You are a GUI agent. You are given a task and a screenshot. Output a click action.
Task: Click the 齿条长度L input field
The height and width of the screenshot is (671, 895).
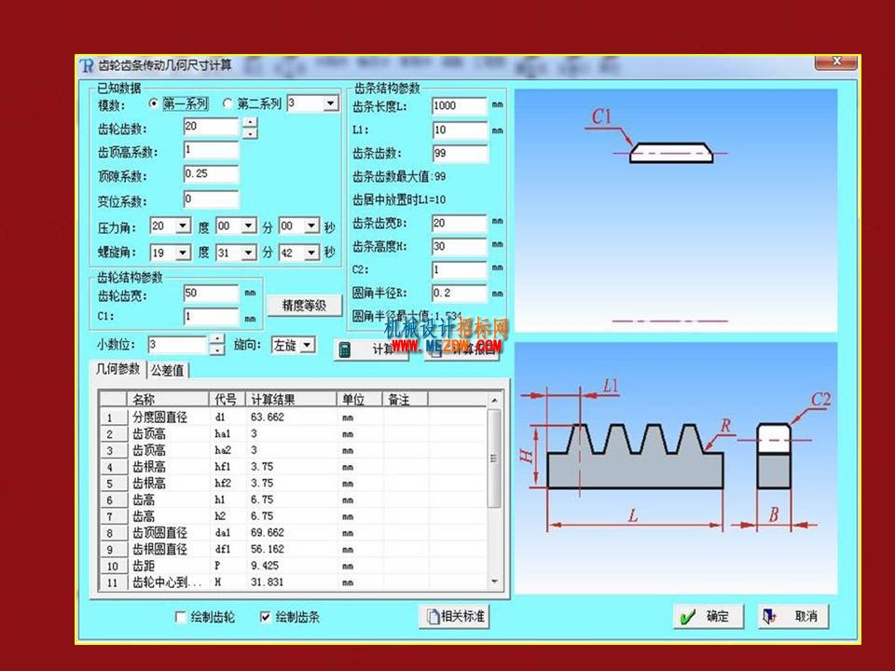click(x=460, y=106)
